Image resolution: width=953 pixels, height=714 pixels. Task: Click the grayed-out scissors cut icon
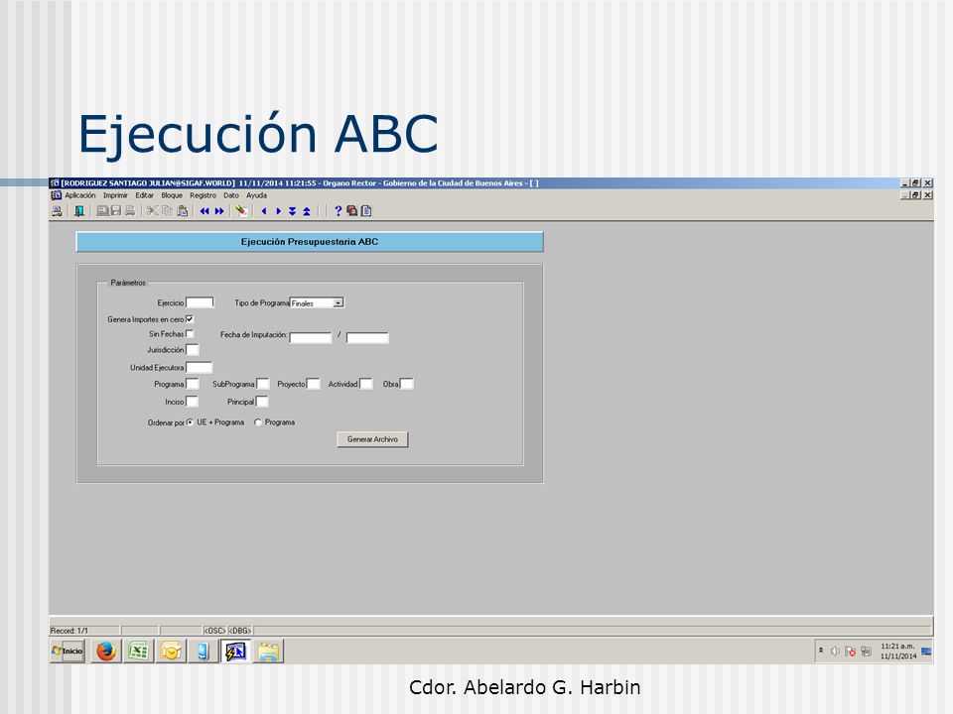pos(153,210)
